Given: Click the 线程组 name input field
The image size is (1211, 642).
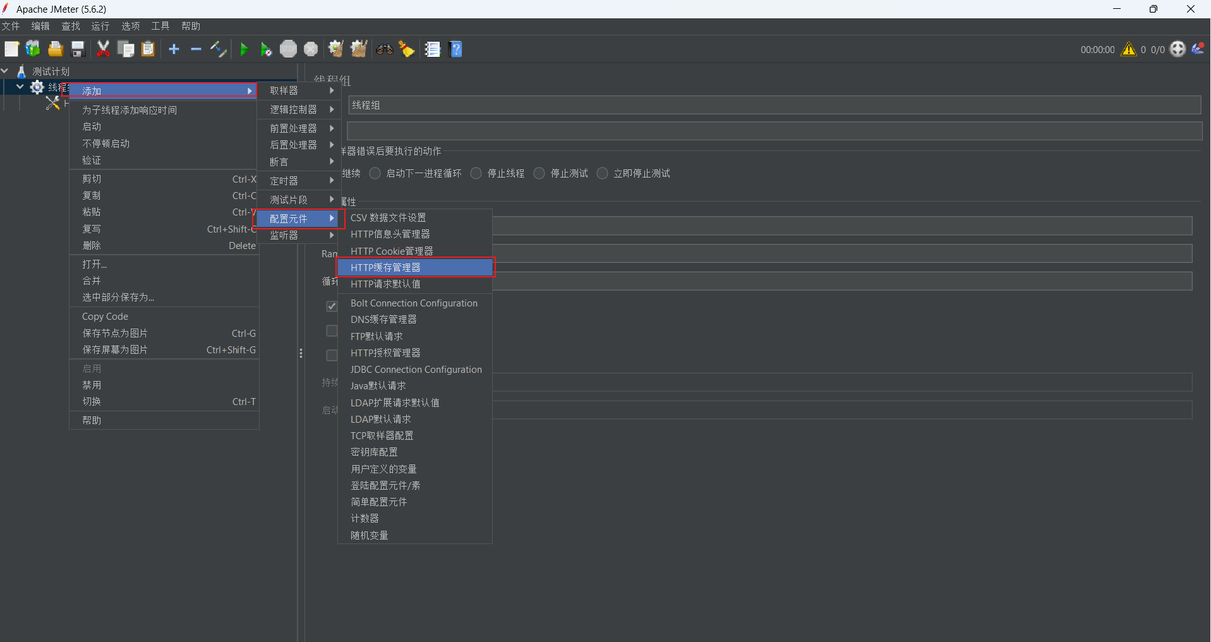Looking at the screenshot, I should 774,105.
